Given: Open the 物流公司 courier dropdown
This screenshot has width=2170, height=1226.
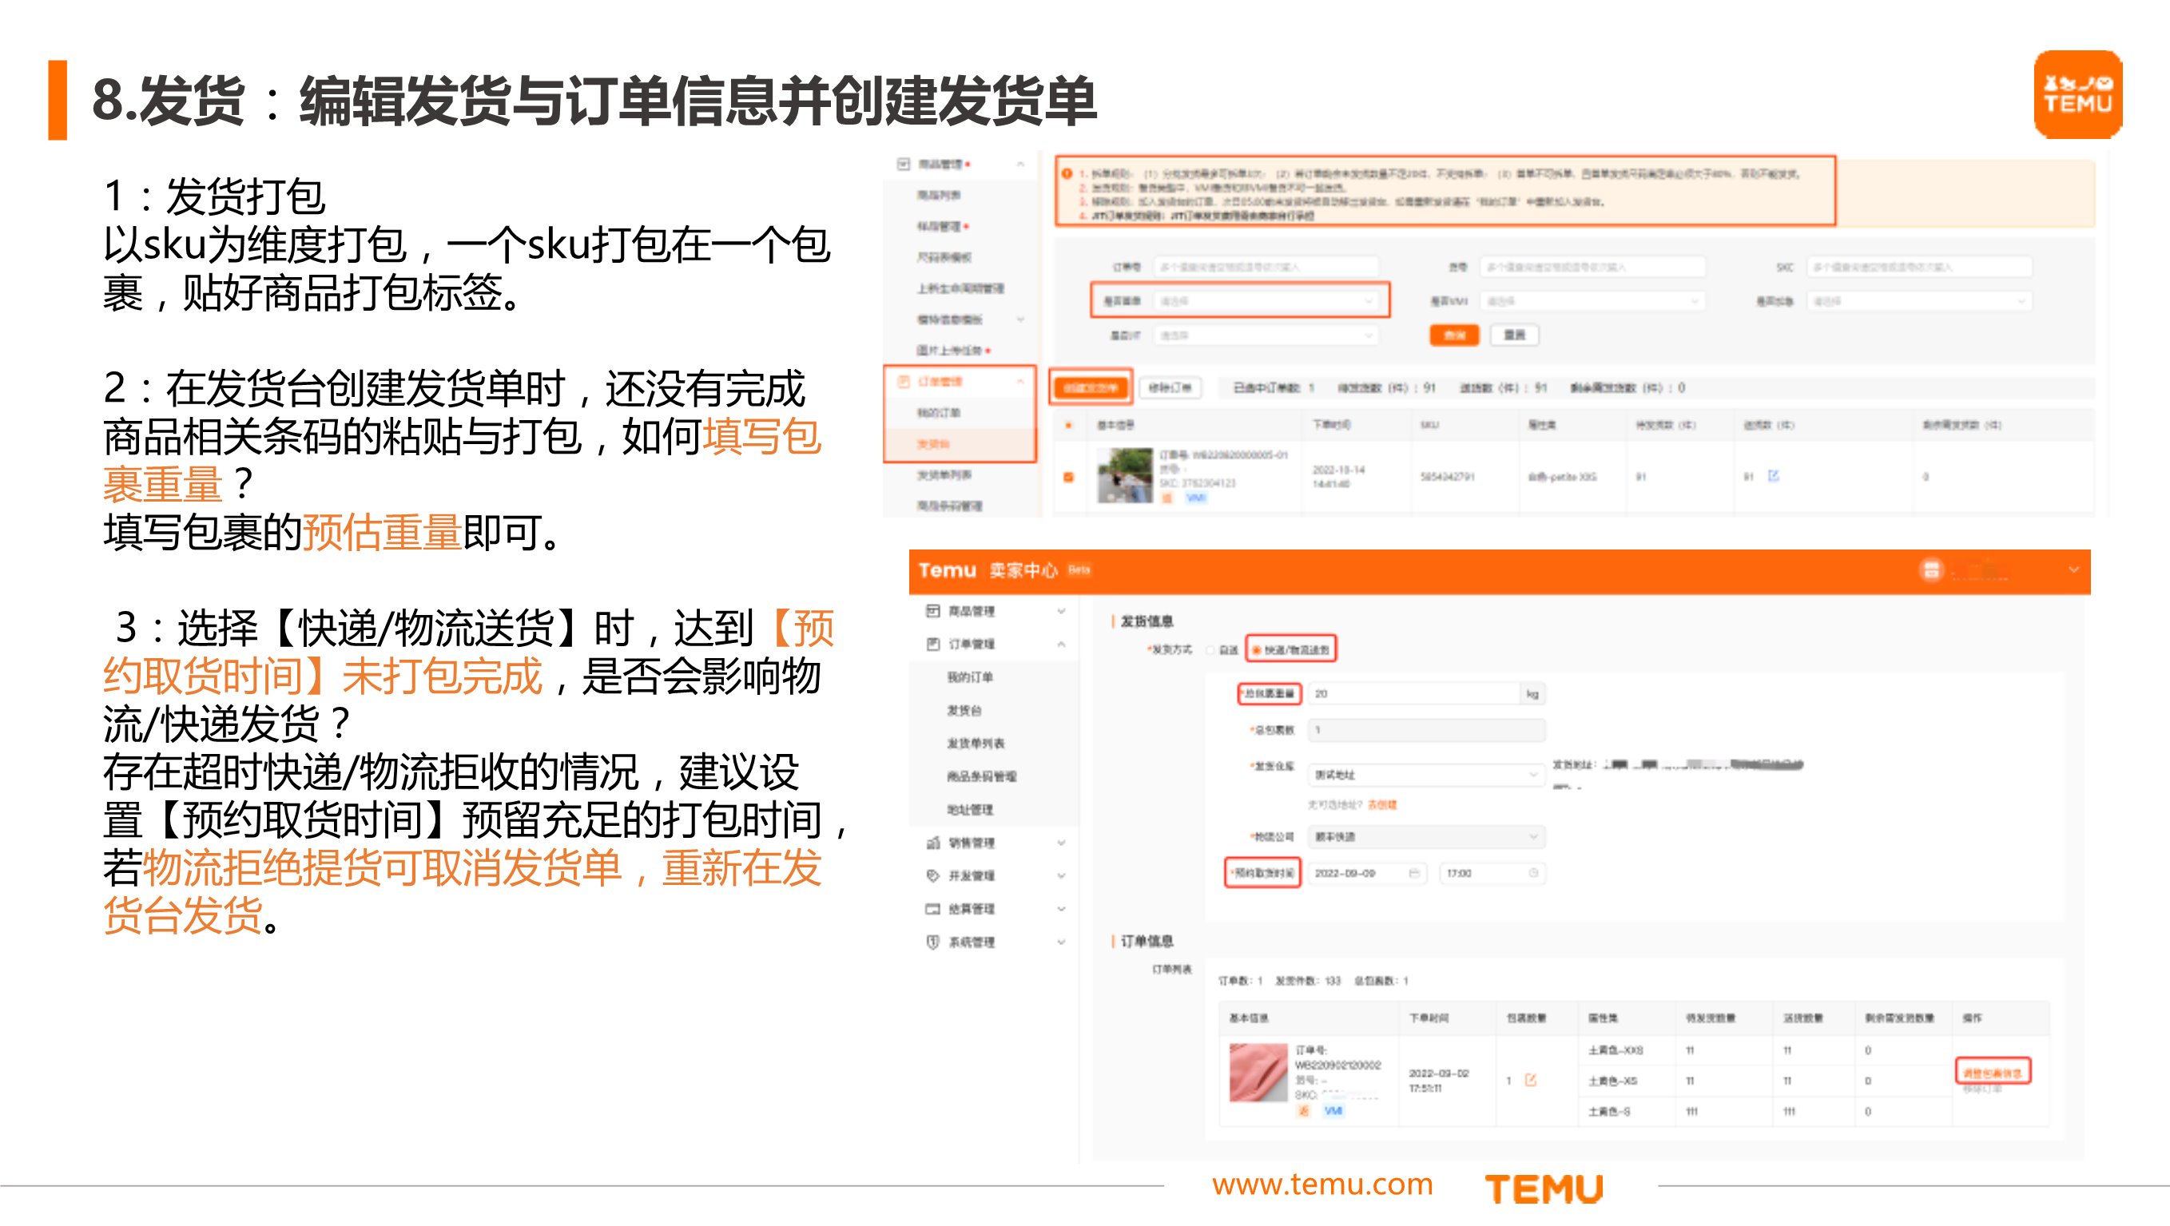Looking at the screenshot, I should pyautogui.click(x=1426, y=837).
